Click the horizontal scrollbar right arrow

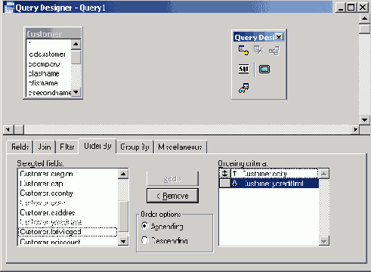coord(355,129)
